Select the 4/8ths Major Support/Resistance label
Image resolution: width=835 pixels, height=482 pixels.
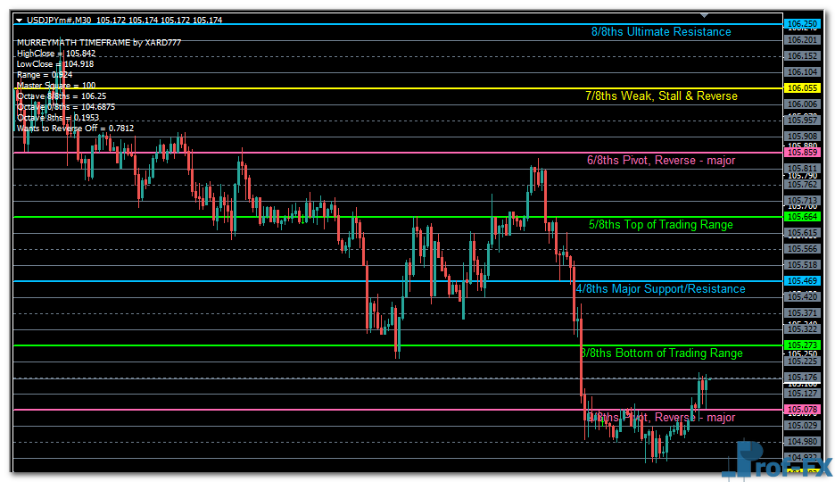(x=661, y=289)
